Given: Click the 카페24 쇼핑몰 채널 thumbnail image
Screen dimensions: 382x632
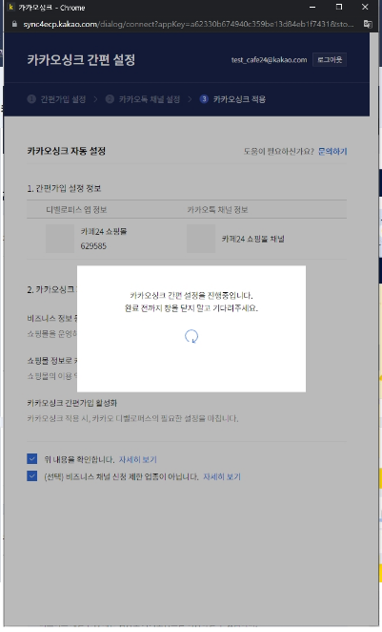Looking at the screenshot, I should click(201, 239).
